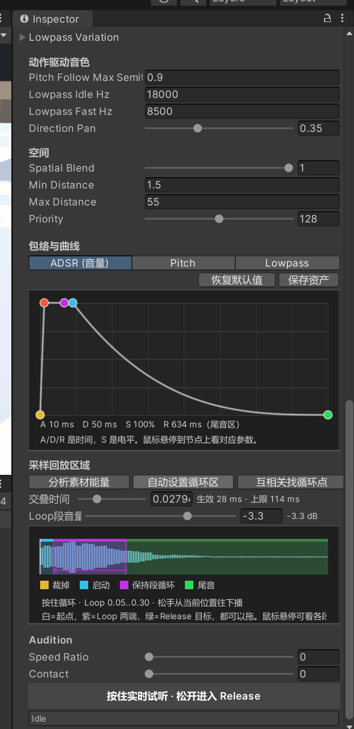
Task: Click the Loop段音量 slider handle
Action: point(187,516)
